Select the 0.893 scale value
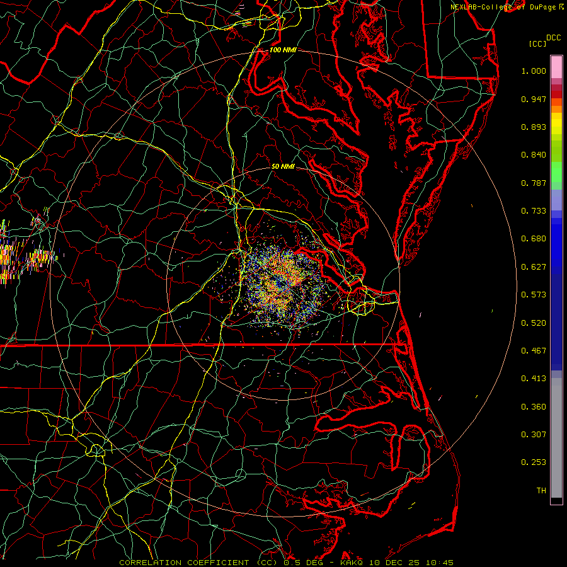 pos(534,127)
